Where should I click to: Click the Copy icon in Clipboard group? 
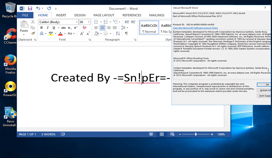pyautogui.click(x=33, y=28)
